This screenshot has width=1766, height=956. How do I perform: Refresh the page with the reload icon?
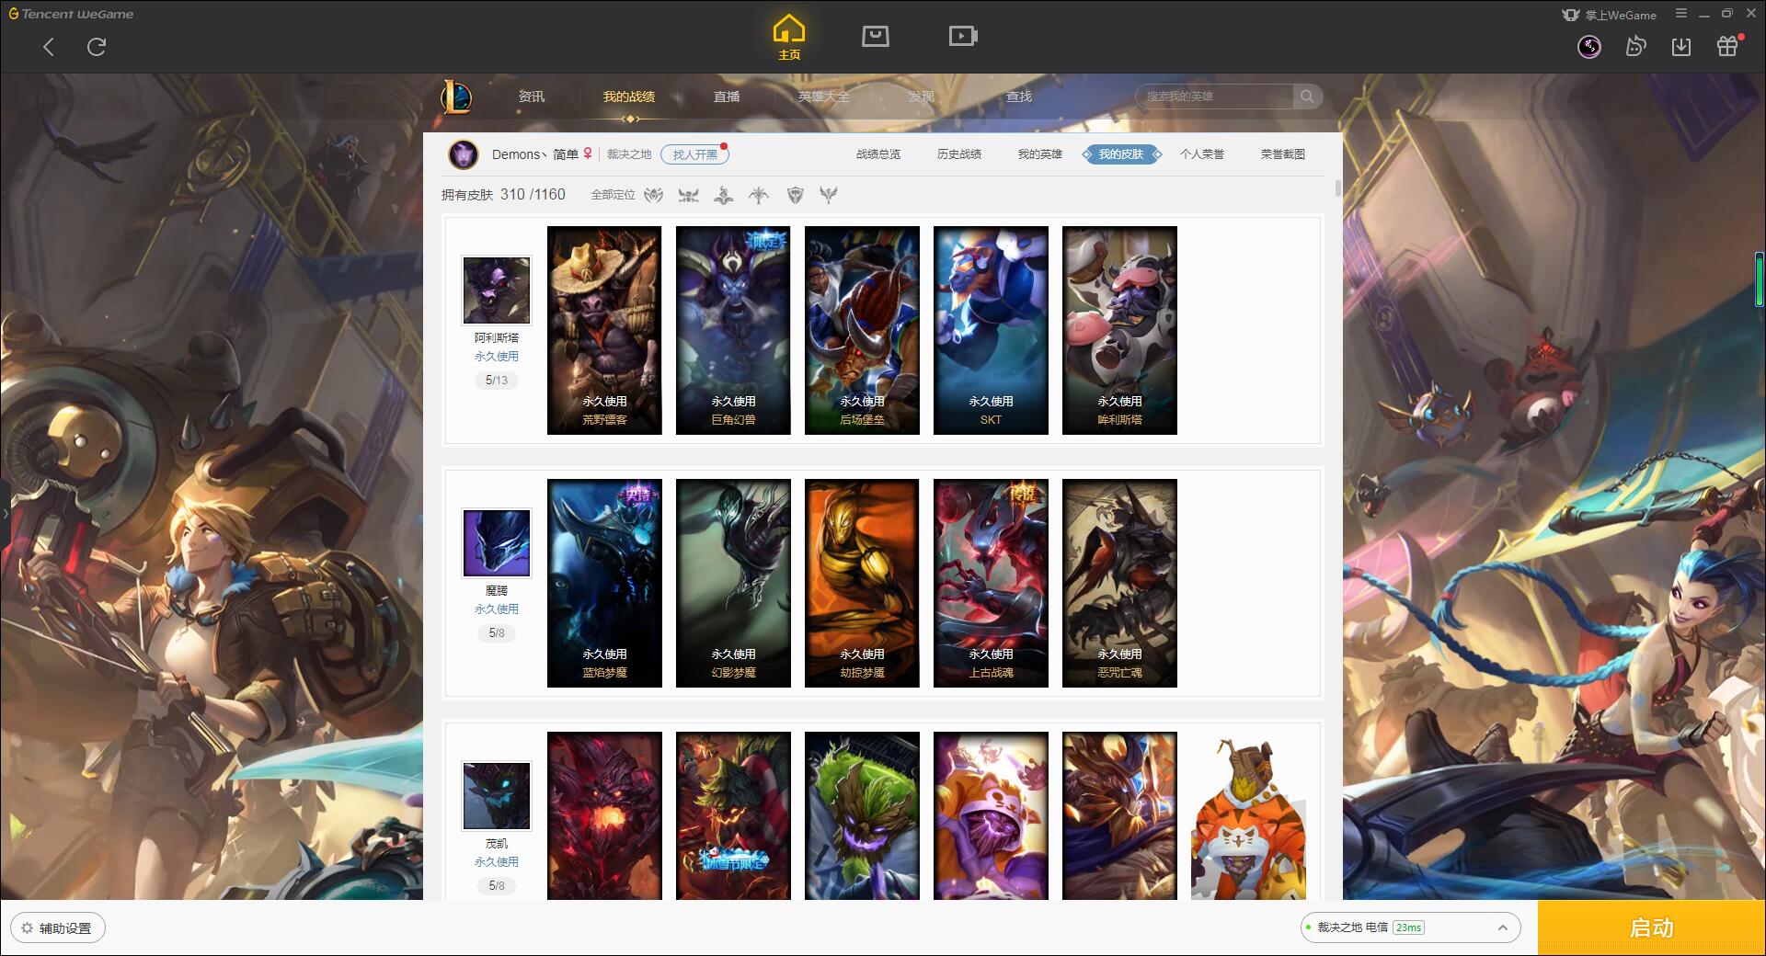click(x=97, y=47)
